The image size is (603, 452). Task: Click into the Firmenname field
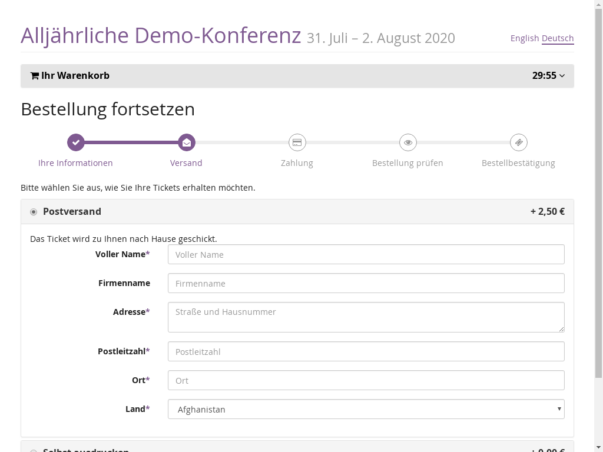[366, 283]
